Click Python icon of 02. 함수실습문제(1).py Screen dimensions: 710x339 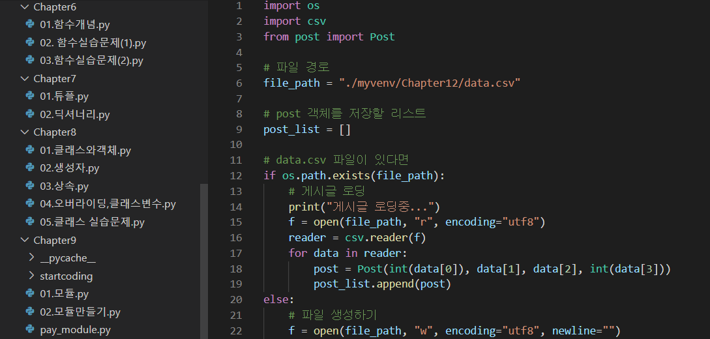[x=31, y=42]
